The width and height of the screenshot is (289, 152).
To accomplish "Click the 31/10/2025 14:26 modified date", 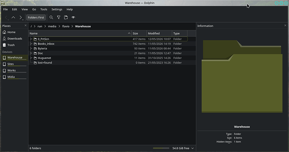I will [159, 58].
